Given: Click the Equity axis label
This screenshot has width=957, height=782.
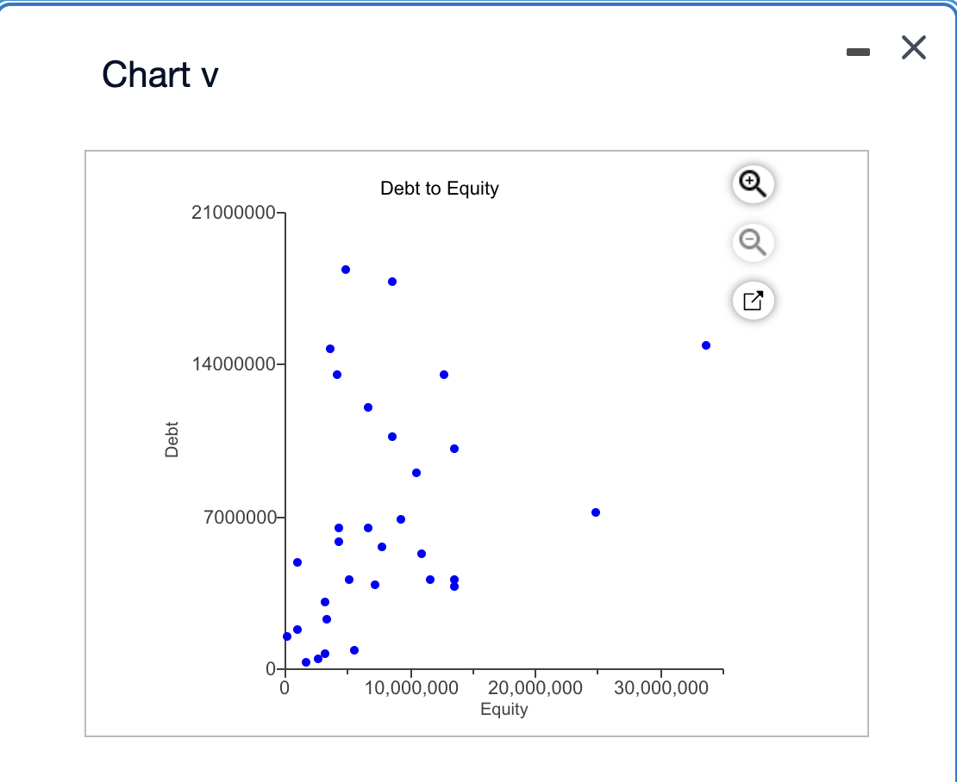Looking at the screenshot, I should (x=504, y=709).
